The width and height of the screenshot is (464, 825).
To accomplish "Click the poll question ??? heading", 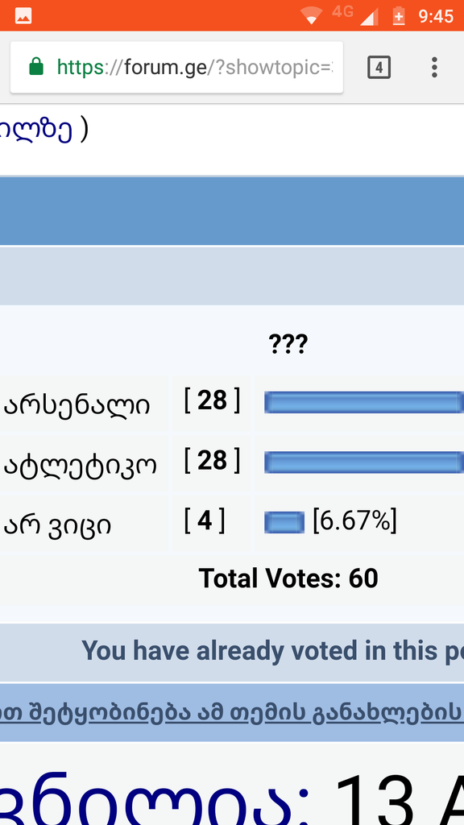I will tap(288, 345).
